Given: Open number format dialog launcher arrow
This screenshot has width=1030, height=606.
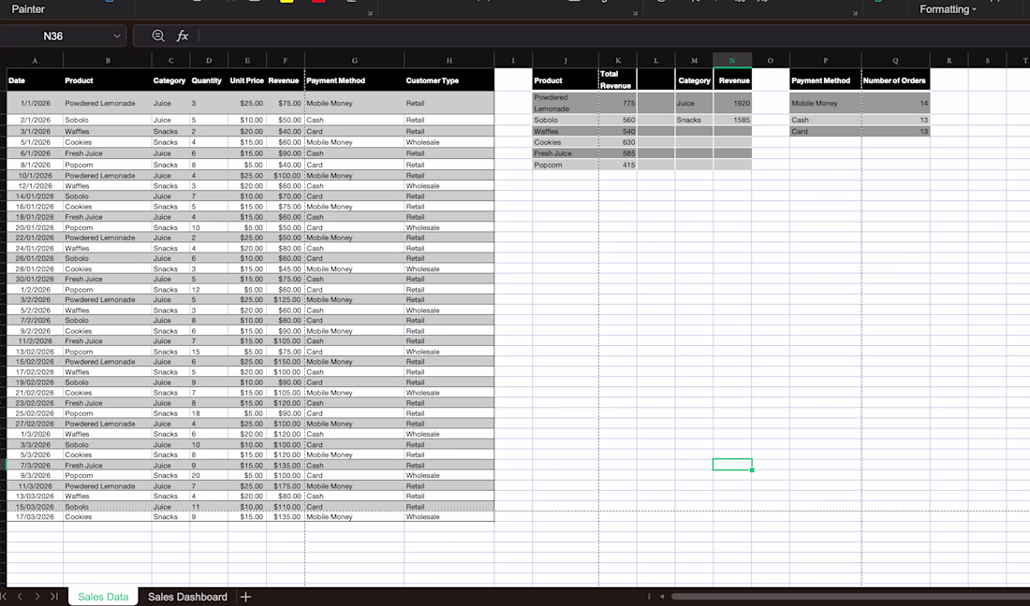Looking at the screenshot, I should 855,12.
